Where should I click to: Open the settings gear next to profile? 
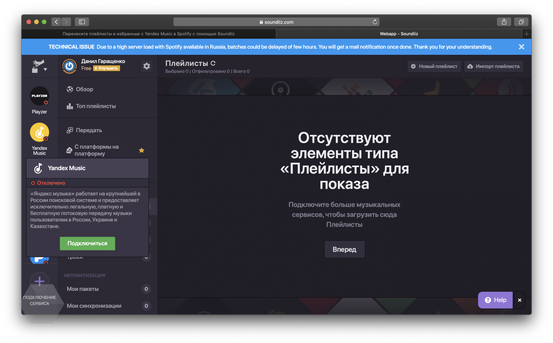(x=147, y=66)
